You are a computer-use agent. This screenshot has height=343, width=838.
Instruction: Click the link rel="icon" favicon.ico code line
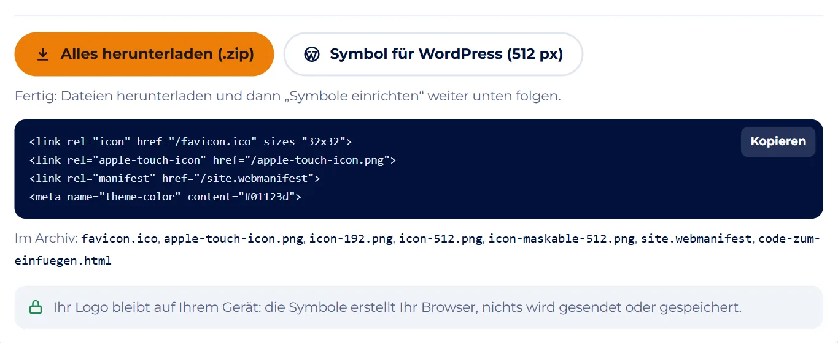coord(190,141)
